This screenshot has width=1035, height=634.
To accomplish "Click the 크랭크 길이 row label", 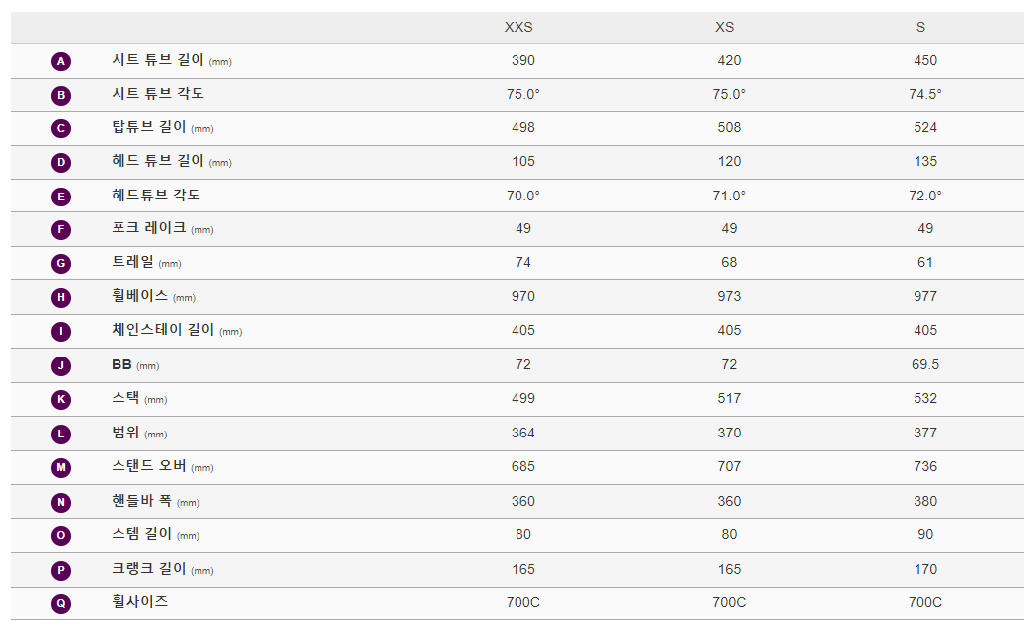I will [x=149, y=569].
